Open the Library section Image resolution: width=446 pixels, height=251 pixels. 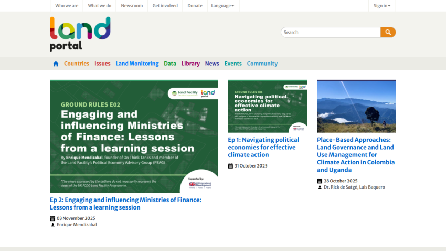190,64
